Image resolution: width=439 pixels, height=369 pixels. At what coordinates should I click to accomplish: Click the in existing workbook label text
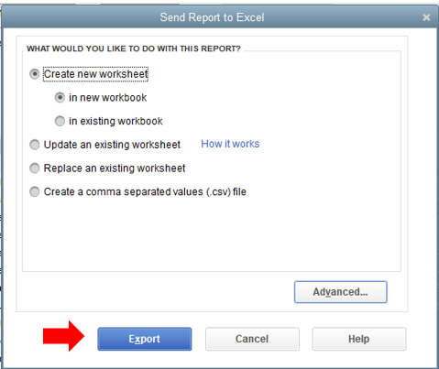[x=115, y=121]
